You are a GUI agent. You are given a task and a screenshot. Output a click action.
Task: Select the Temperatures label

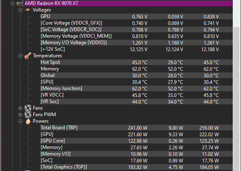click(48, 56)
